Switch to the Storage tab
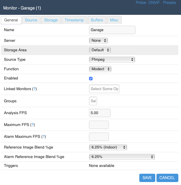This screenshot has height=185, width=181. [x=51, y=20]
